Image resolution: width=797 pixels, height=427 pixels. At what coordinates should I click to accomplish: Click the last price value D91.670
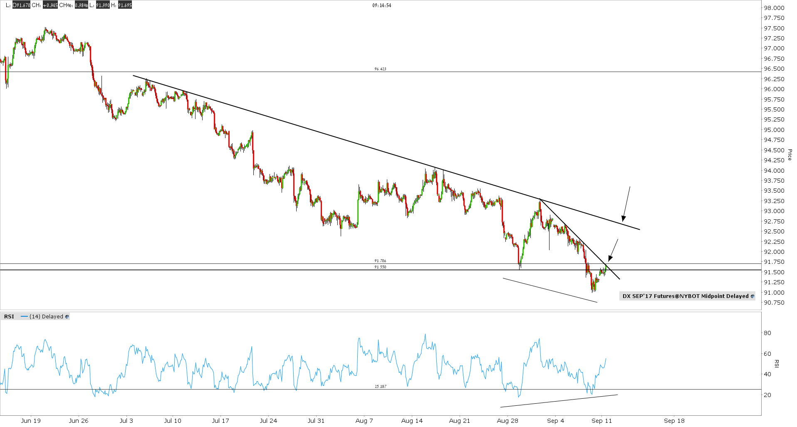(21, 5)
